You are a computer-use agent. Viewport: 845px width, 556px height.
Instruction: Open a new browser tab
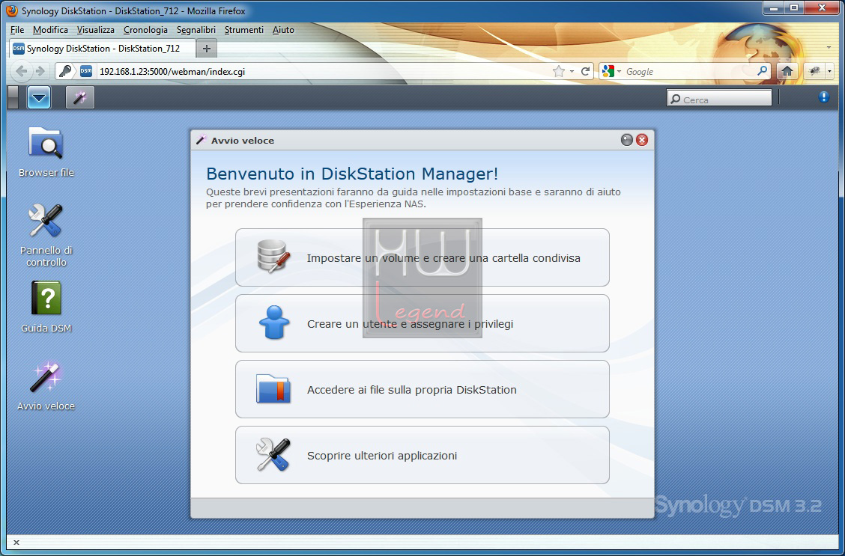[207, 49]
